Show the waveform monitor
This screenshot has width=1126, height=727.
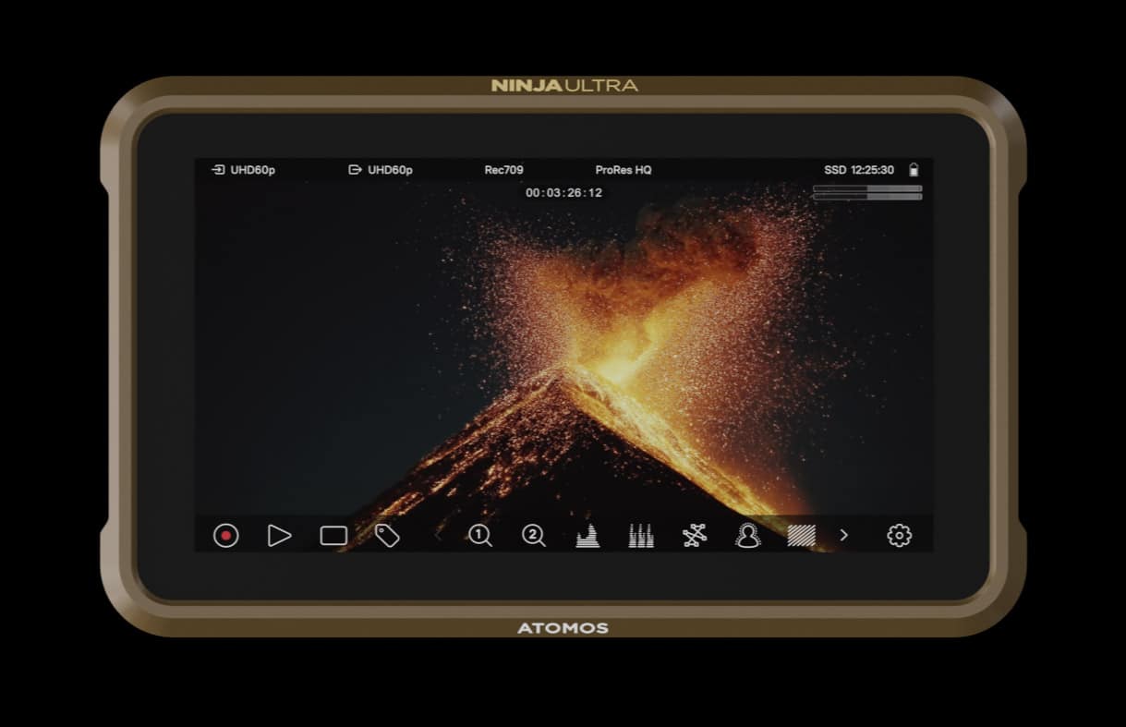click(587, 536)
